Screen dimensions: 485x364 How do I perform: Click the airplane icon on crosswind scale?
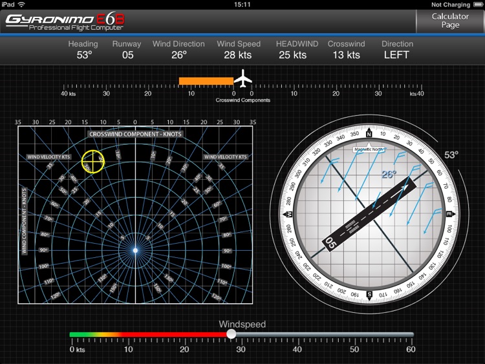click(243, 78)
